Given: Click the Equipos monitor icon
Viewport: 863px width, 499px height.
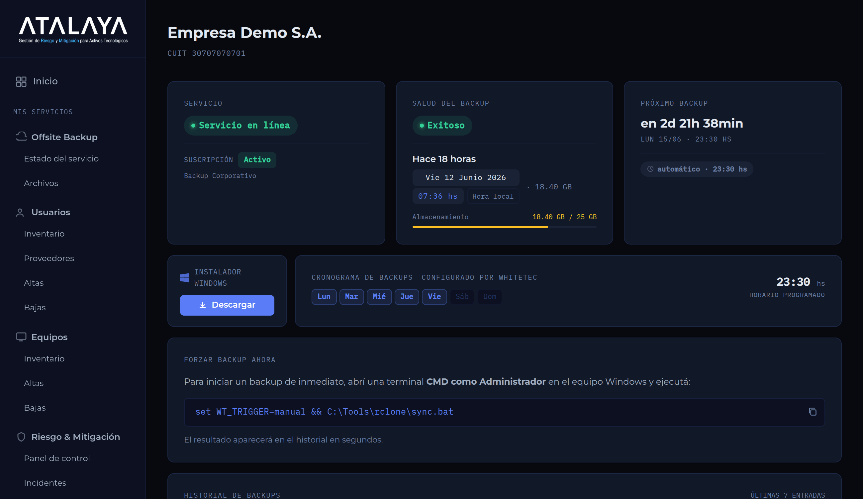Looking at the screenshot, I should (21, 337).
